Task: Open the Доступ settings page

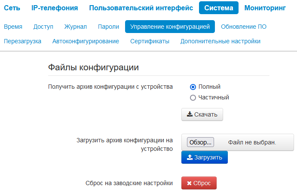Action: (43, 27)
